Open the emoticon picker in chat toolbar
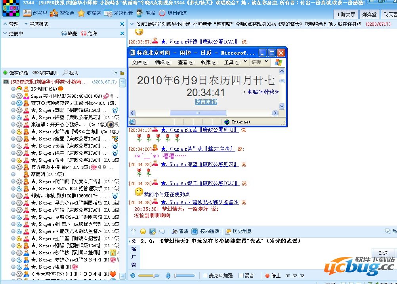 [x=142, y=231]
